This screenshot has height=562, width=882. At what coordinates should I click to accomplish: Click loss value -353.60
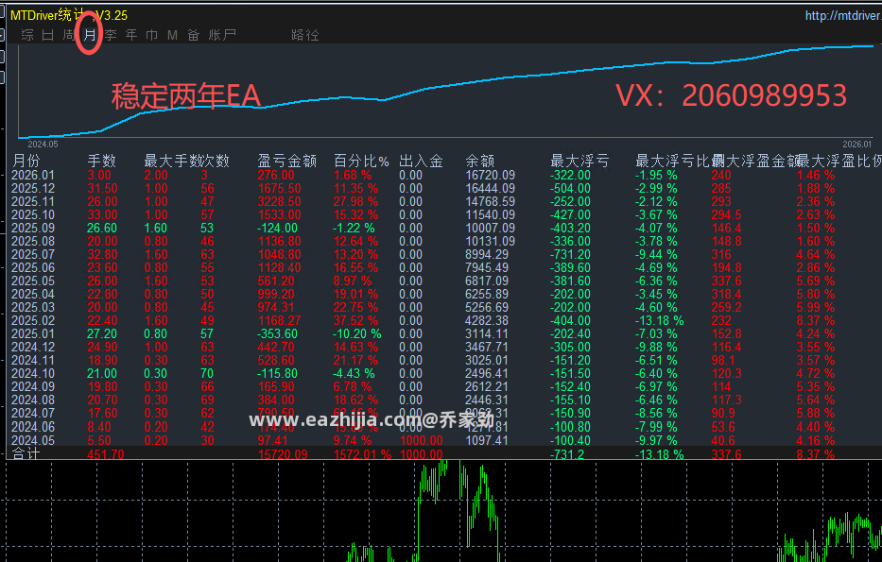277,333
